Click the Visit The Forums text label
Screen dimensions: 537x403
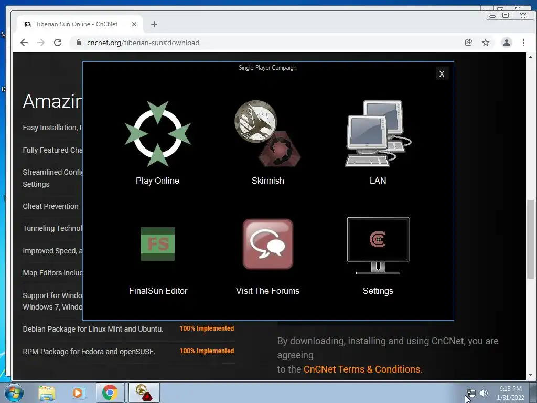[x=268, y=291]
